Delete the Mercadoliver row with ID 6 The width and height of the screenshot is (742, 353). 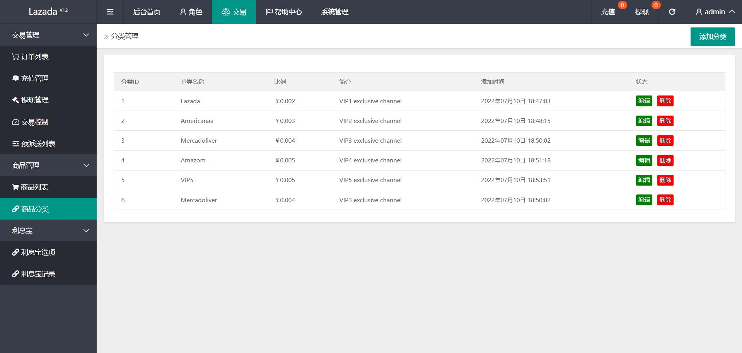(x=665, y=200)
